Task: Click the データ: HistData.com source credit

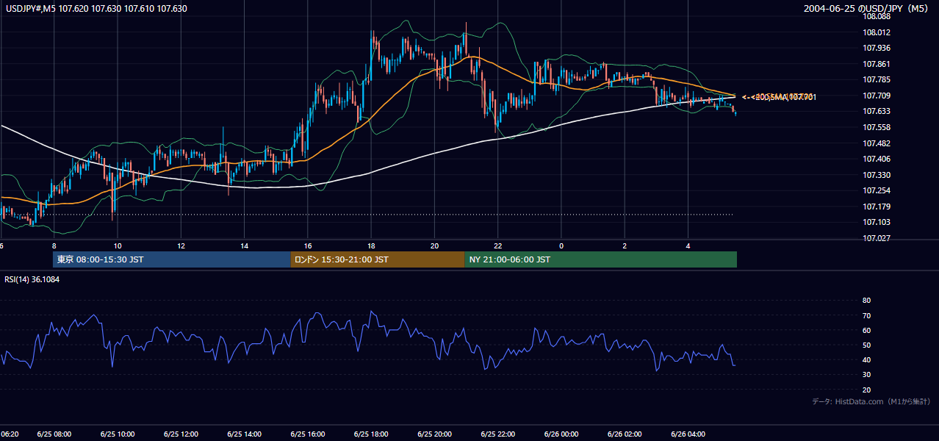Action: tap(871, 402)
